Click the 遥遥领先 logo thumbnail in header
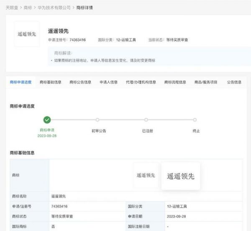 click(x=27, y=34)
